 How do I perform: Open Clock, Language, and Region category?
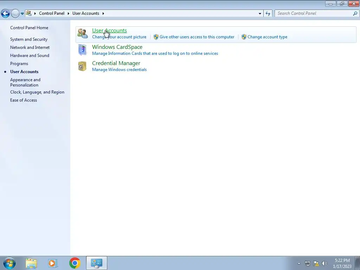[x=37, y=92]
